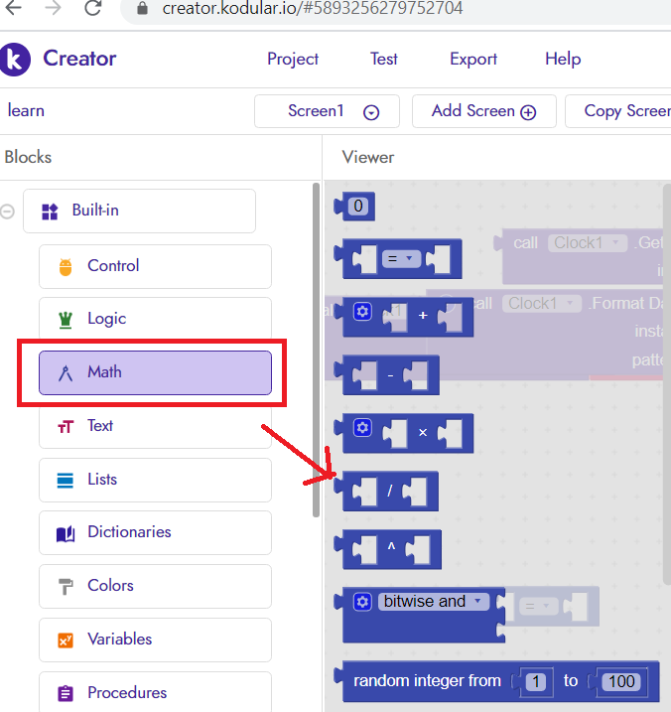Select the Dictionaries blocks category
The height and width of the screenshot is (712, 671).
click(x=155, y=533)
